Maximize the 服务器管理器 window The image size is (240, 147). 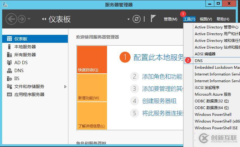pyautogui.click(x=218, y=4)
